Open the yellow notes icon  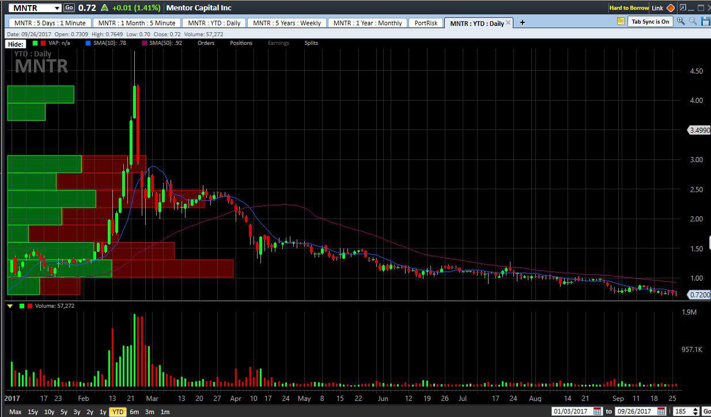pyautogui.click(x=621, y=21)
